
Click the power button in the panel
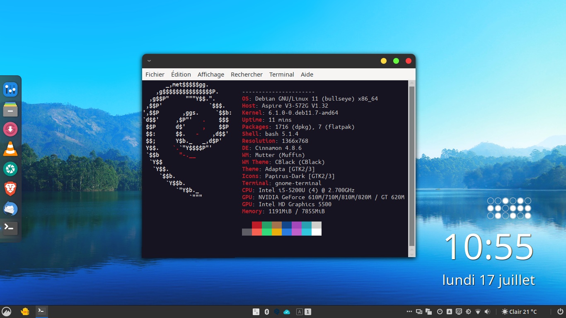(x=560, y=312)
